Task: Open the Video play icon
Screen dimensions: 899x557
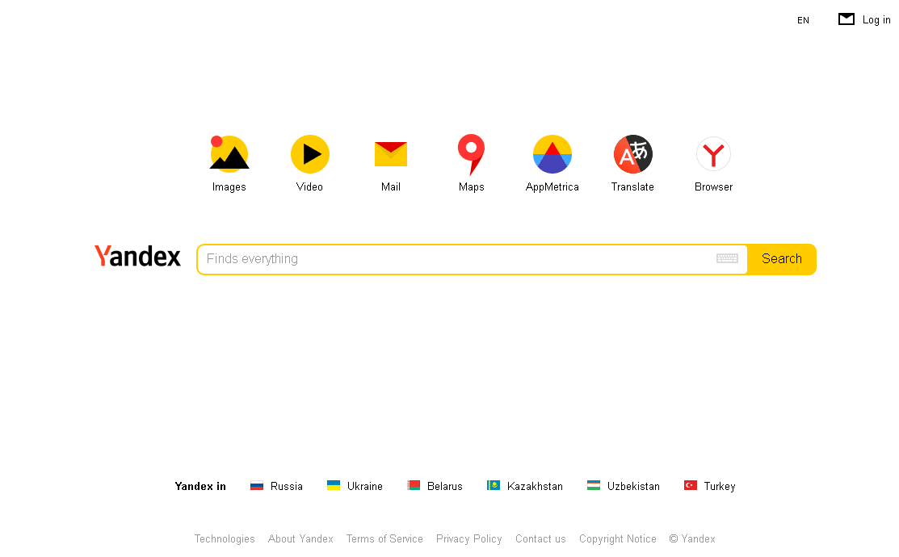Action: pyautogui.click(x=309, y=153)
